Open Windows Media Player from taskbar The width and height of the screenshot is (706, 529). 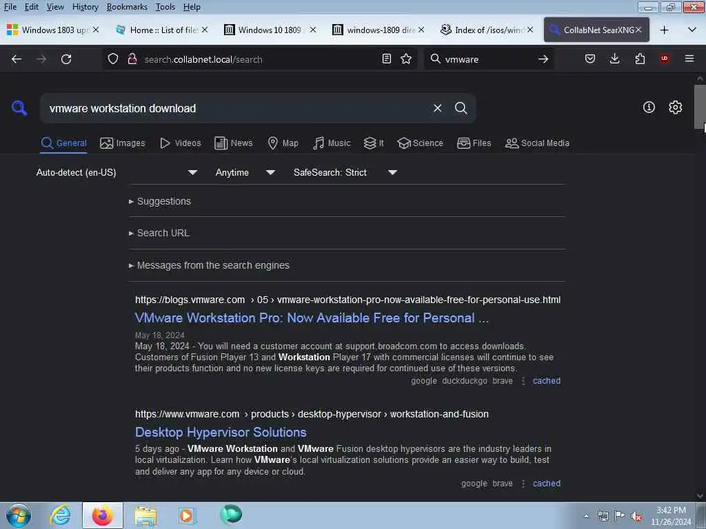point(186,515)
